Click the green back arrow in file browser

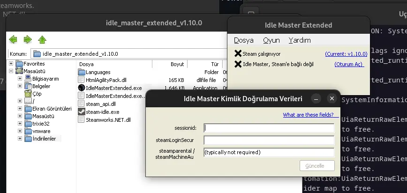coord(13,40)
